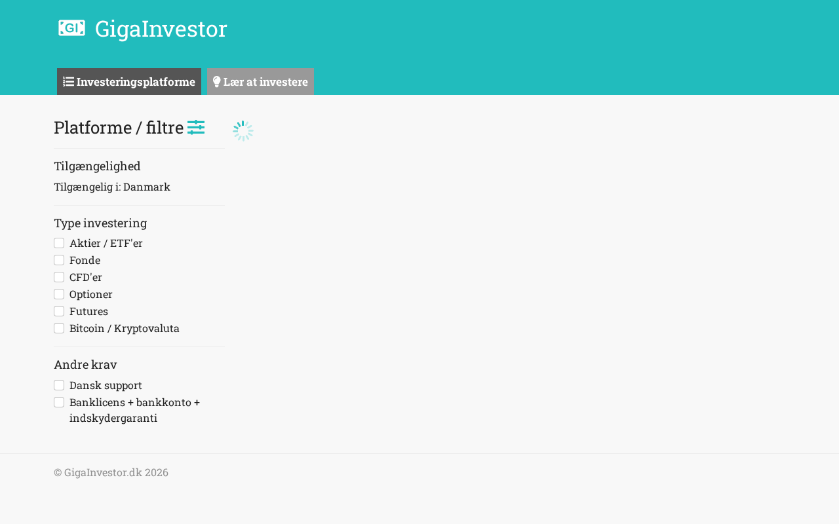Click the list icon on Investeringsplatforme tab
This screenshot has width=839, height=524.
68,82
